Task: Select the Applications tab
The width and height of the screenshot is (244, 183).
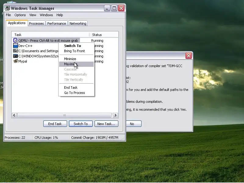Action: 17,23
